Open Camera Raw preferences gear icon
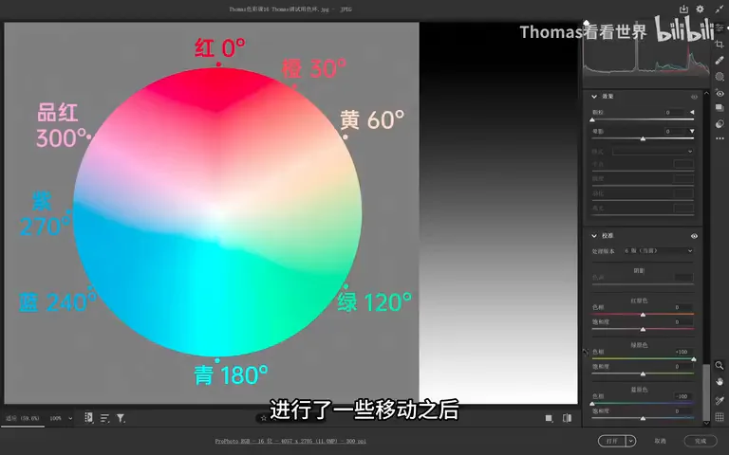Image resolution: width=729 pixels, height=455 pixels. [x=700, y=9]
